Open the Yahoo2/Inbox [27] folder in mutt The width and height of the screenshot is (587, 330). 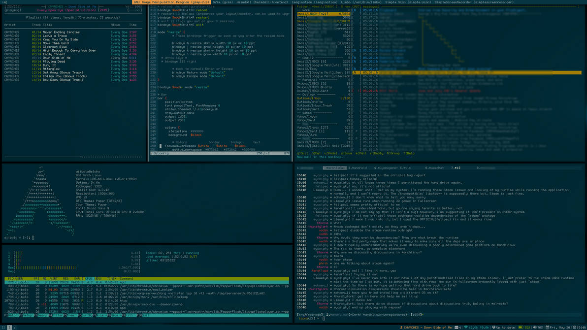click(324, 128)
